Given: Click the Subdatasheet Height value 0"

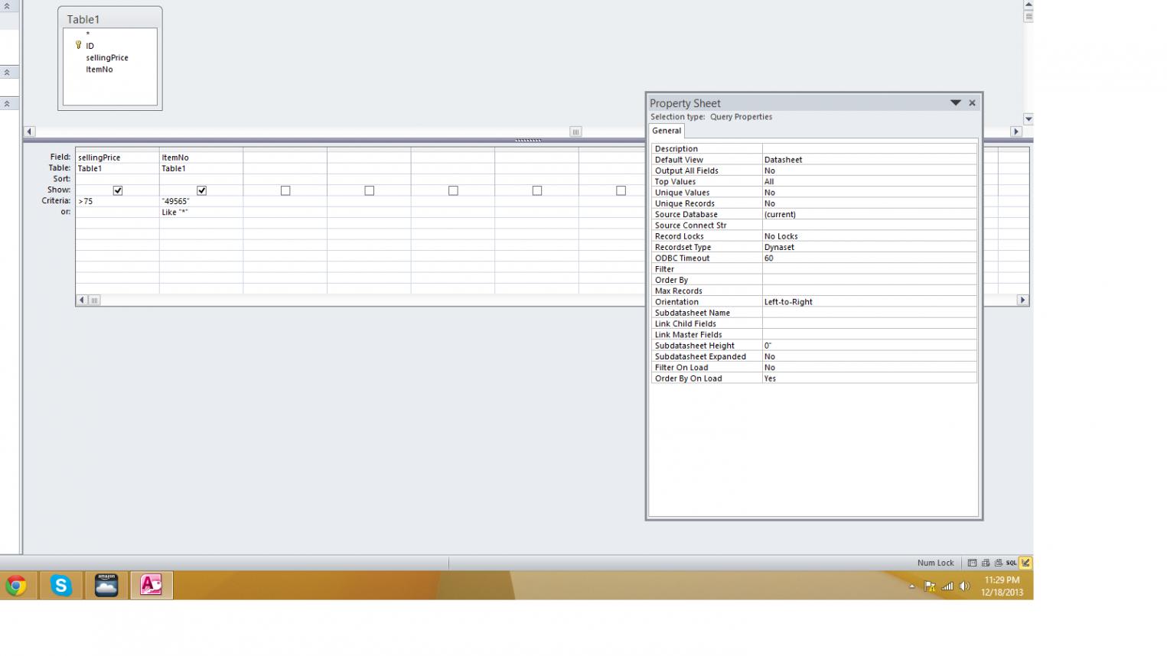Looking at the screenshot, I should 869,346.
